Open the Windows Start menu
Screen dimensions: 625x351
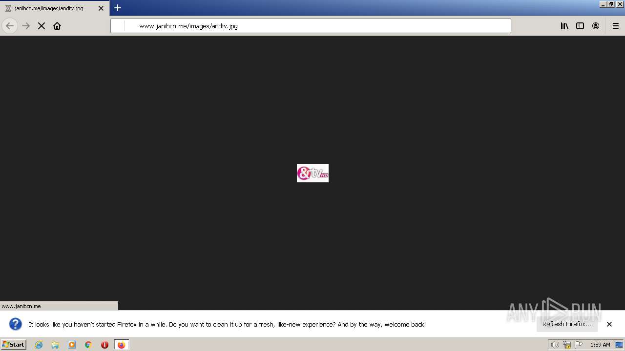14,345
